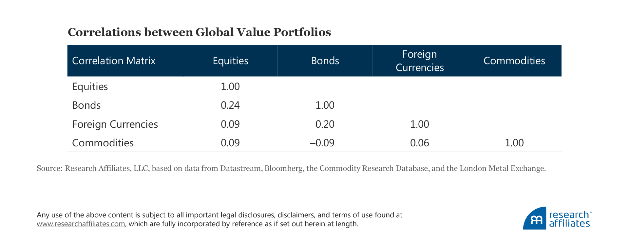
Task: Click the 'Correlations between Global Value Portfolios' title
Action: [199, 32]
